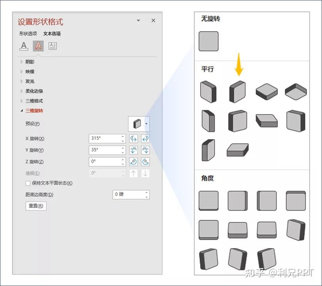Click the clockwise Z rotation icon

click(x=145, y=161)
